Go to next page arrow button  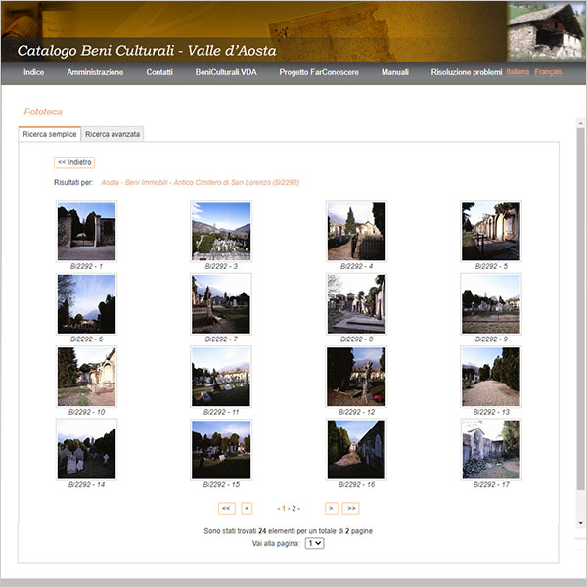click(332, 508)
